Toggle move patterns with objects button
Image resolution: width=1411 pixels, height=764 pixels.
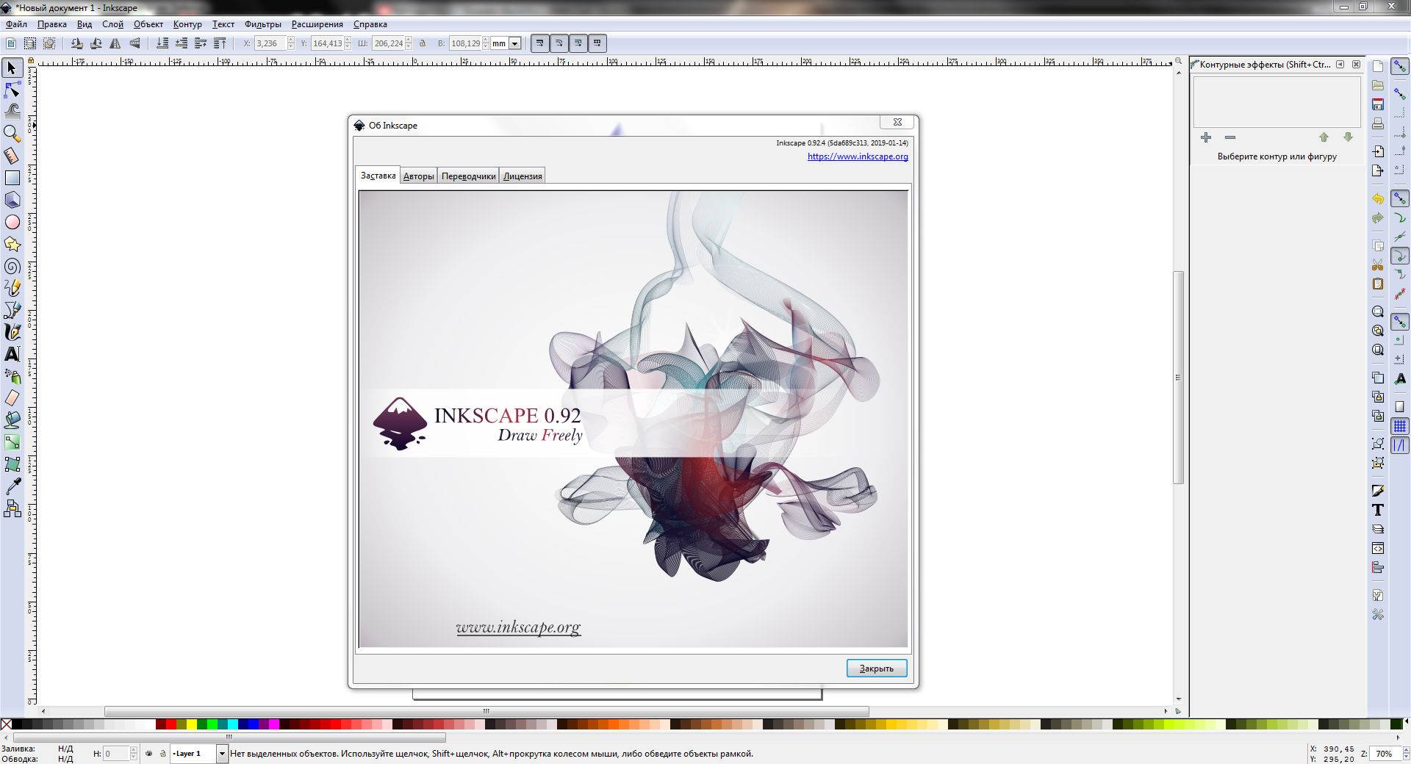(597, 43)
